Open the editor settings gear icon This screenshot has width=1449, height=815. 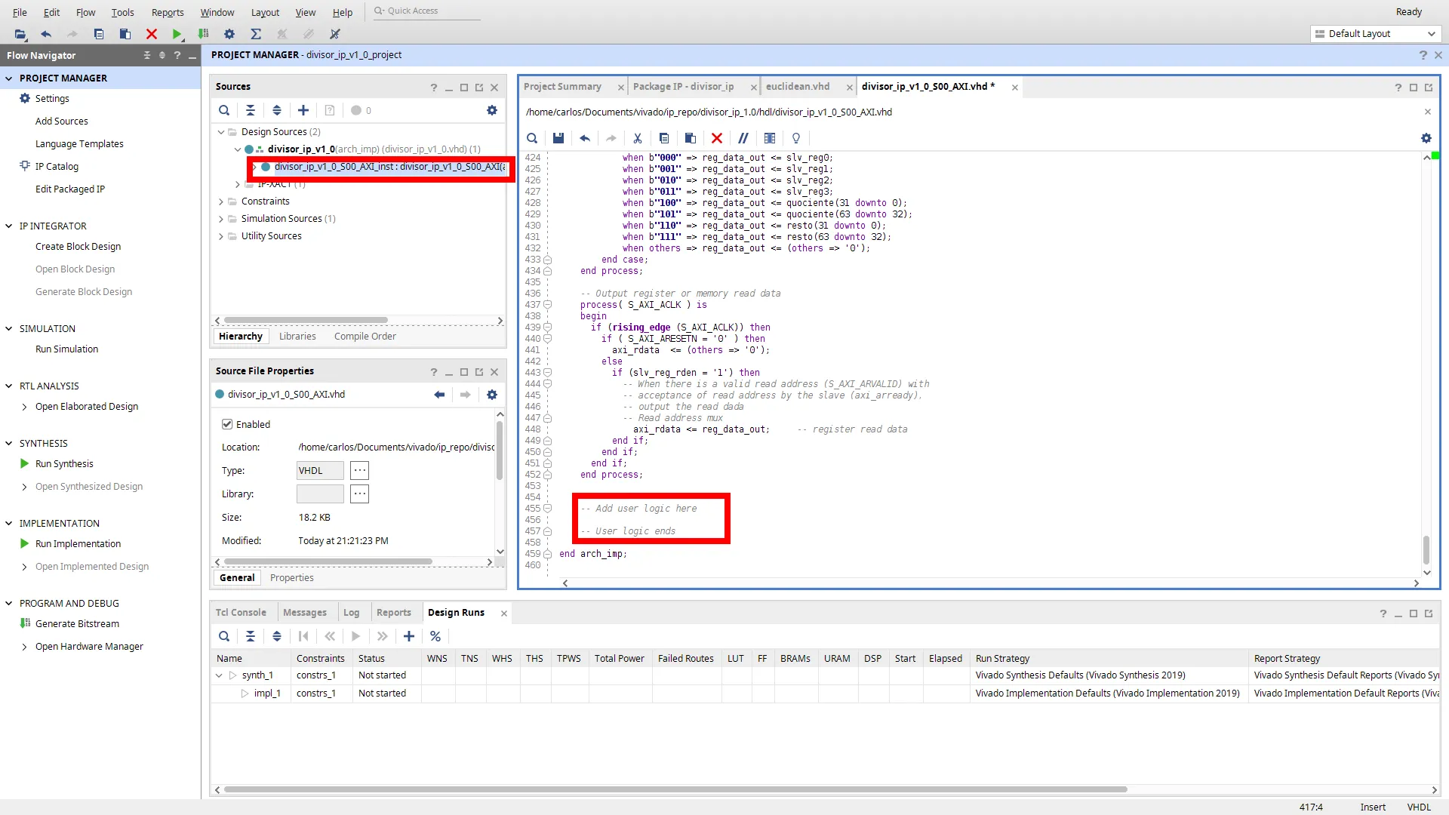point(1426,138)
